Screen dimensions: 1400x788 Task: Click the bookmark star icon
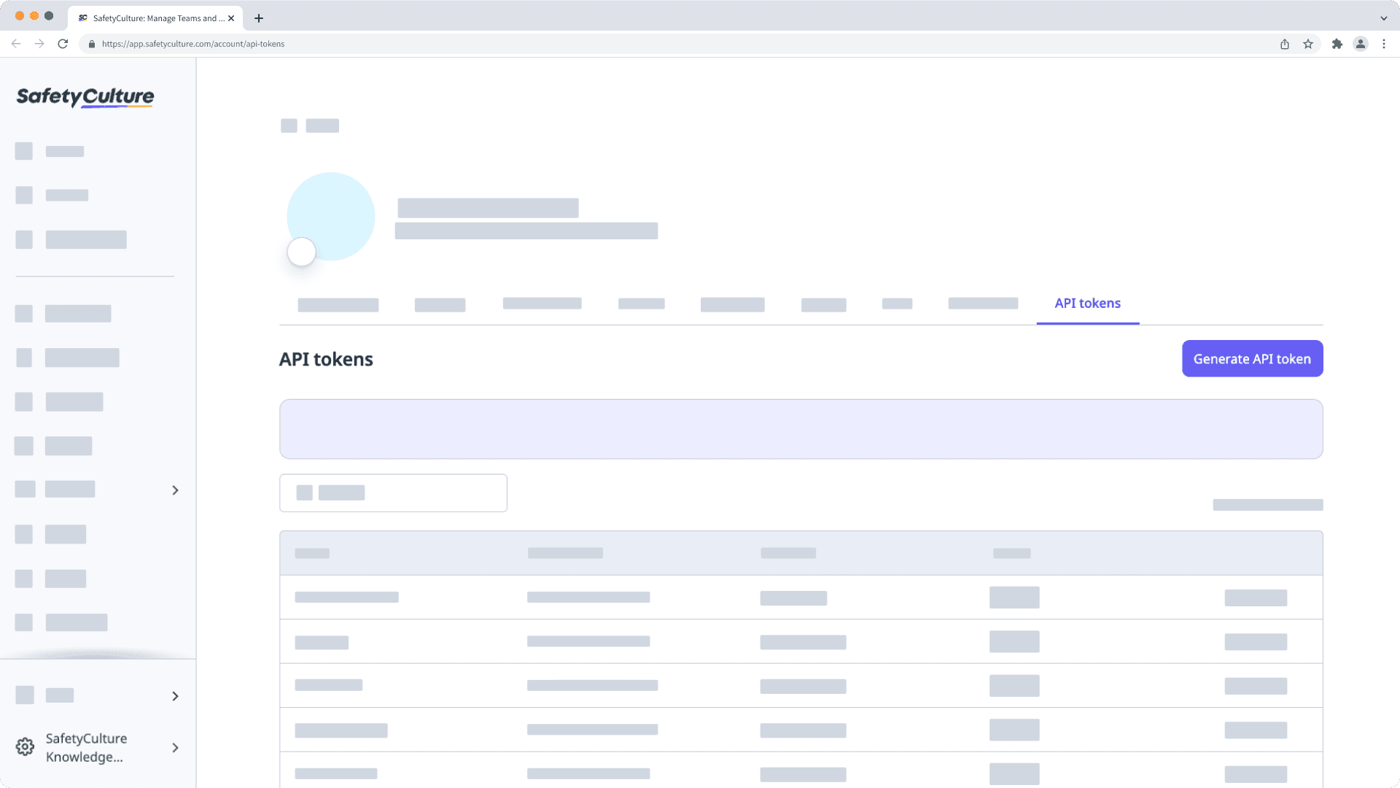click(1307, 44)
